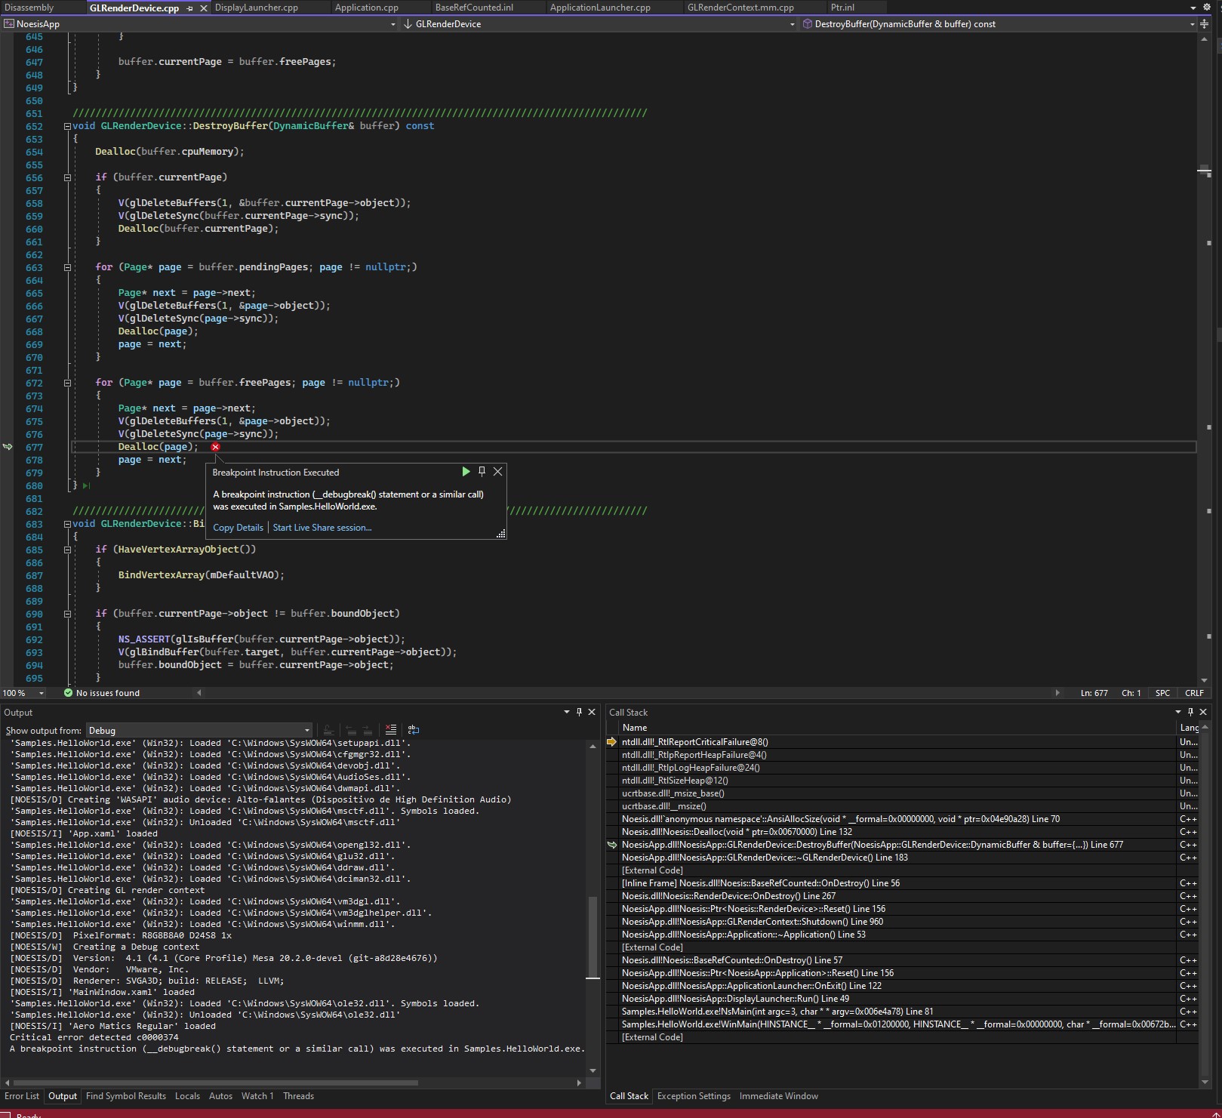
Task: Click red error icon beside Dealloc(page)
Action: pyautogui.click(x=216, y=447)
